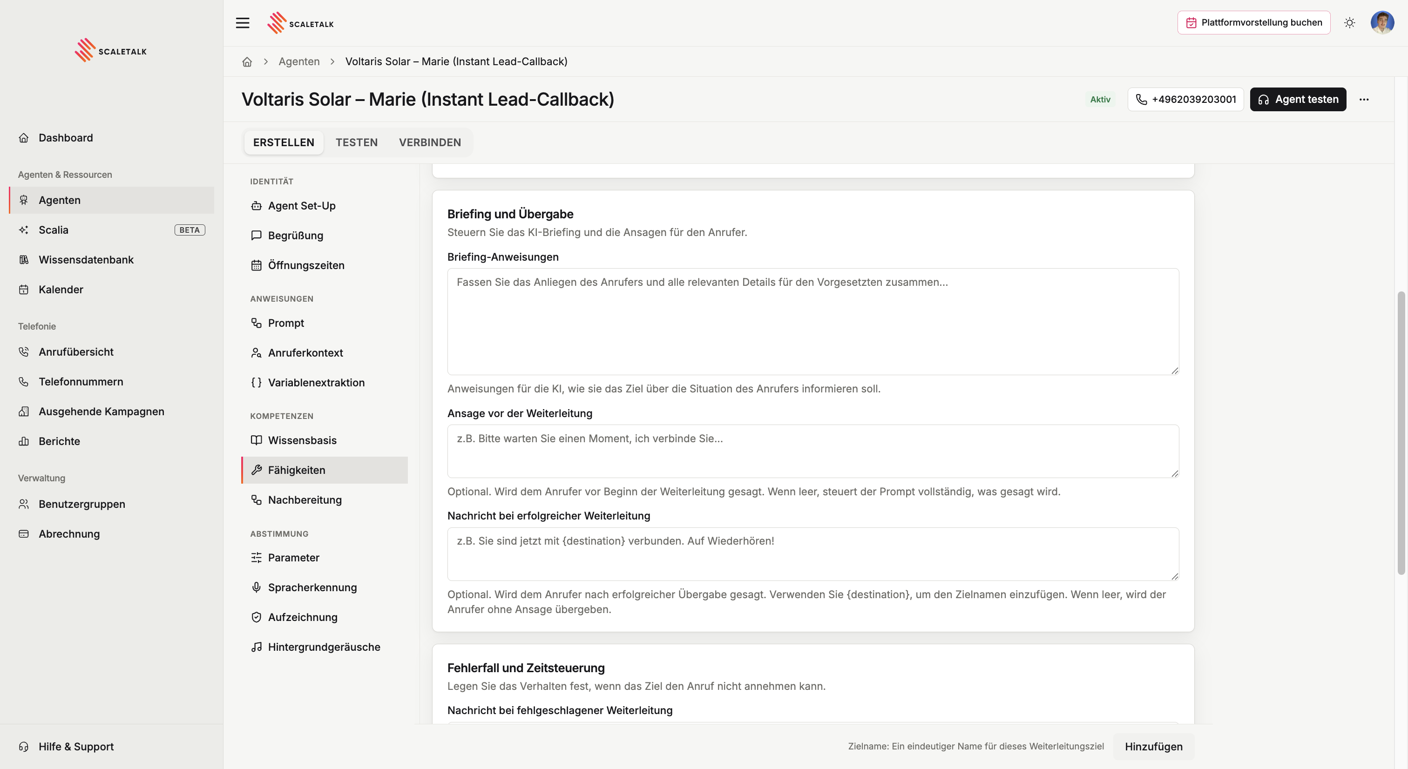Click the Ausgehende Kampagnen icon

pyautogui.click(x=23, y=411)
